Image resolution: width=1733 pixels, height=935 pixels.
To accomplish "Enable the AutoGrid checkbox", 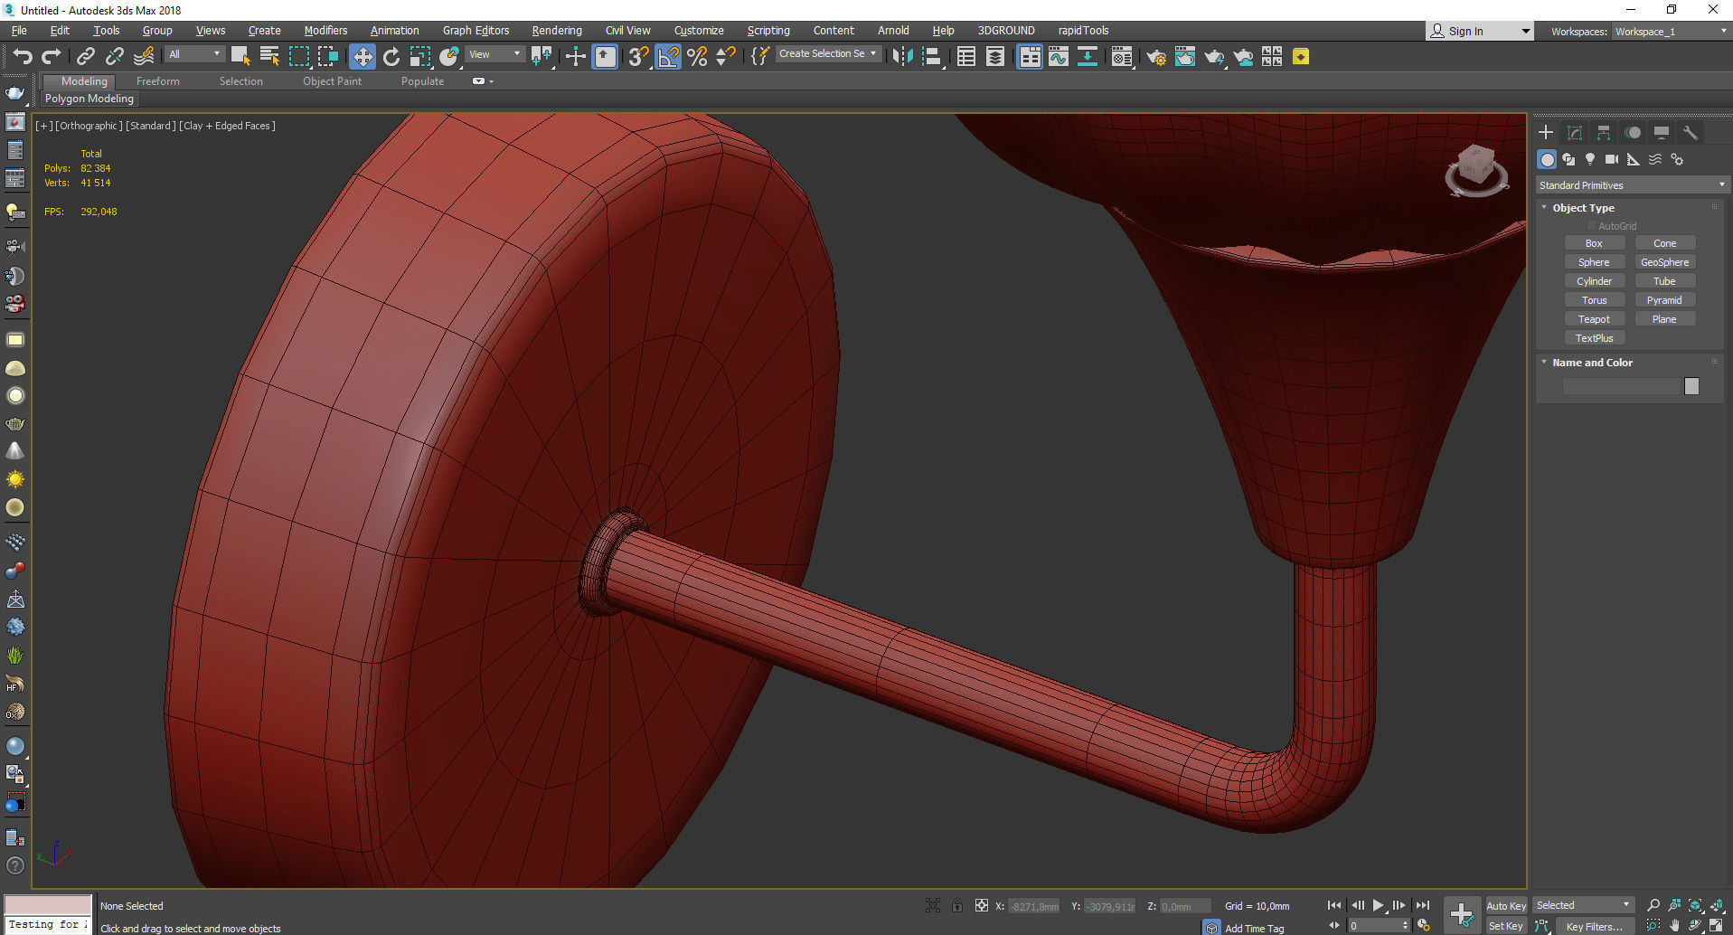I will pyautogui.click(x=1592, y=226).
